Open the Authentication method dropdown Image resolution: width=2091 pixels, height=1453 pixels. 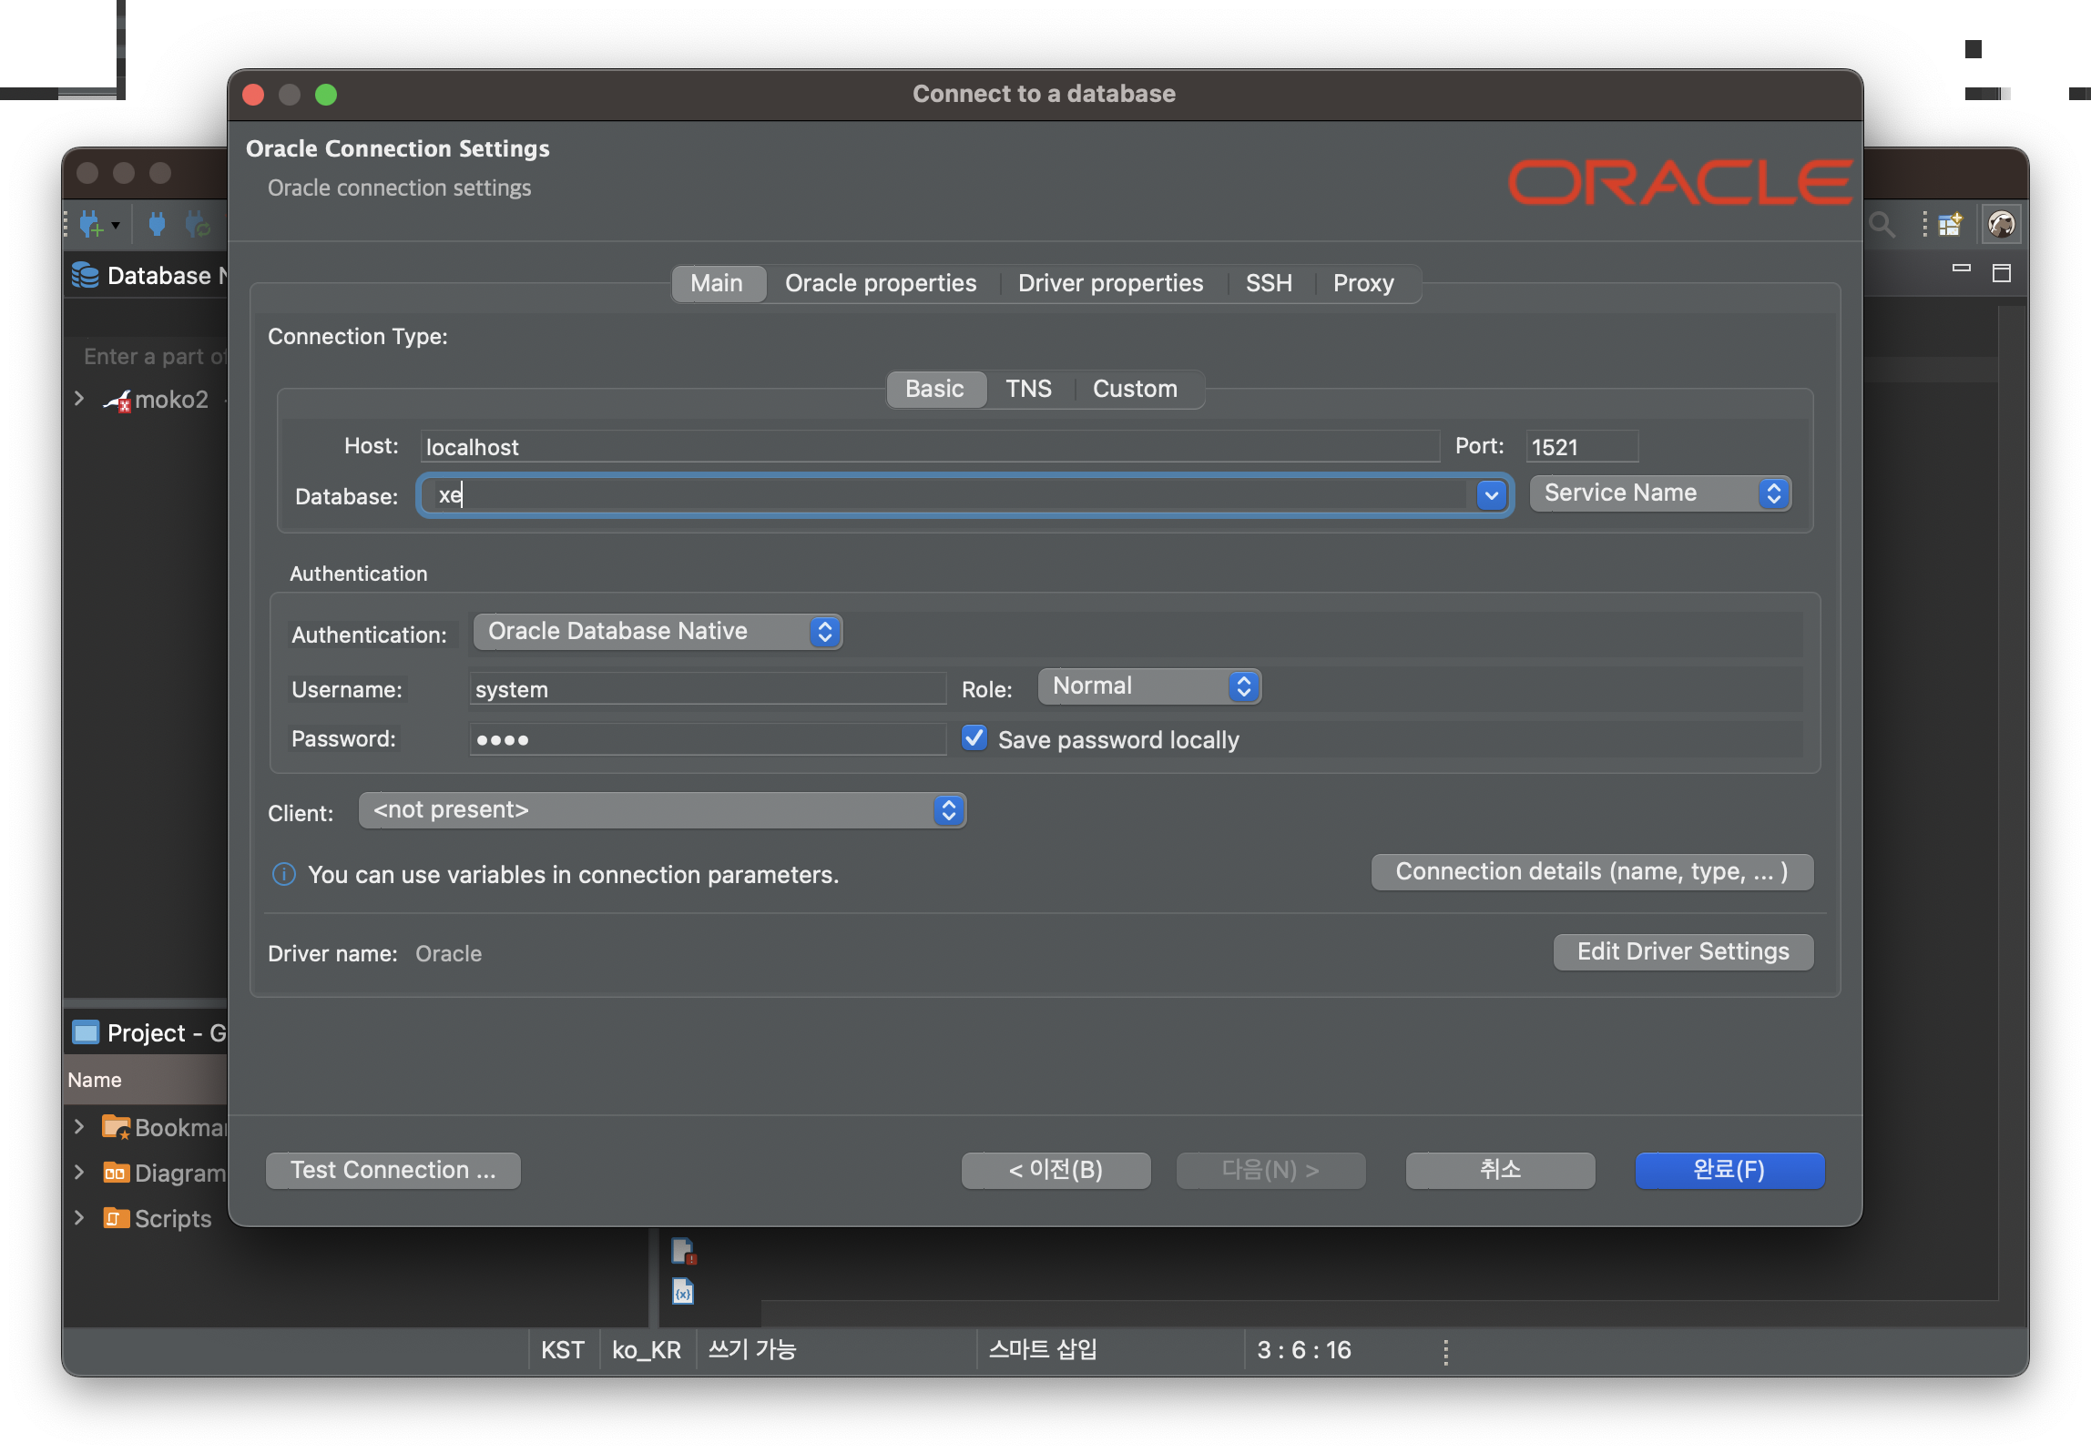pos(658,632)
